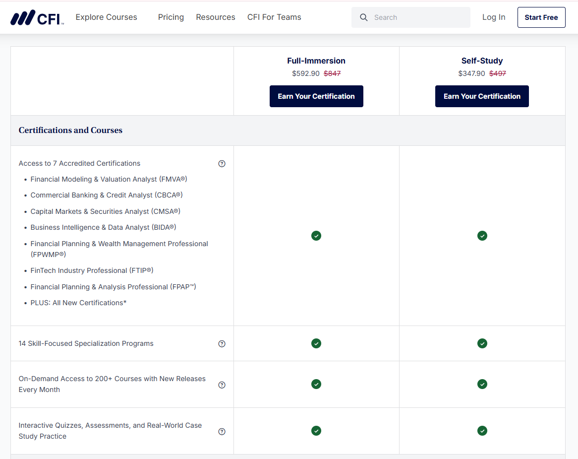Click Financial Modeling & Valuation Analyst (FMVA) item
Viewport: 578px width, 459px height.
pyautogui.click(x=109, y=179)
